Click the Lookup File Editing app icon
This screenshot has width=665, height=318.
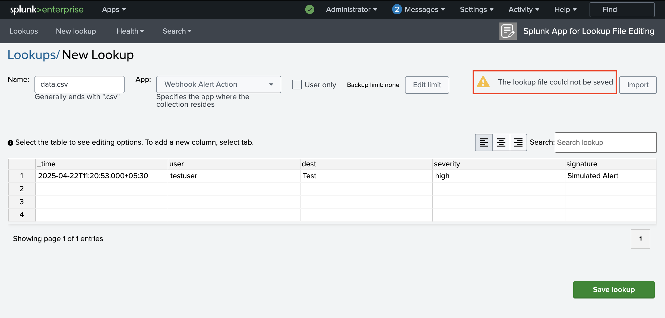508,31
